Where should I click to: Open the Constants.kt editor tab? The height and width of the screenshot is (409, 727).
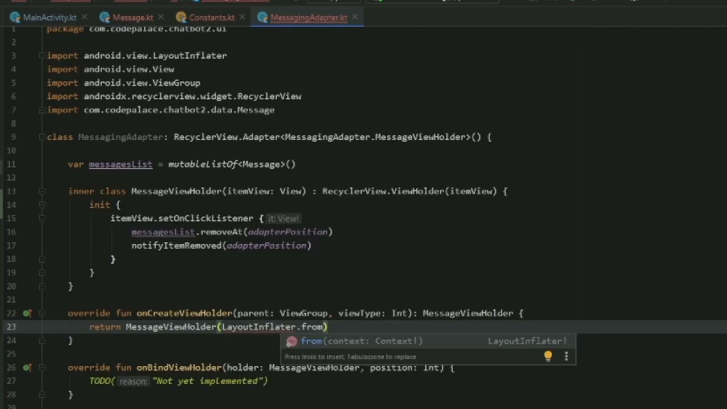point(212,18)
